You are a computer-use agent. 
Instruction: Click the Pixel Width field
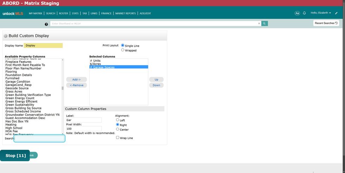point(84,129)
